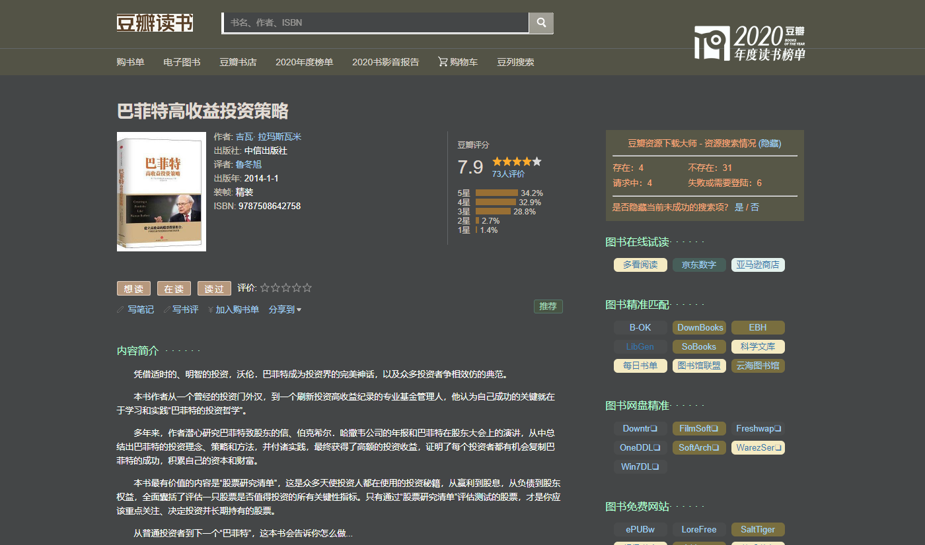Click the 内容简介 section heading

pos(138,351)
